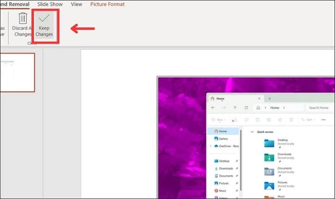Click the Downloads folder icon in Quick access
The width and height of the screenshot is (335, 199).
pos(269,157)
